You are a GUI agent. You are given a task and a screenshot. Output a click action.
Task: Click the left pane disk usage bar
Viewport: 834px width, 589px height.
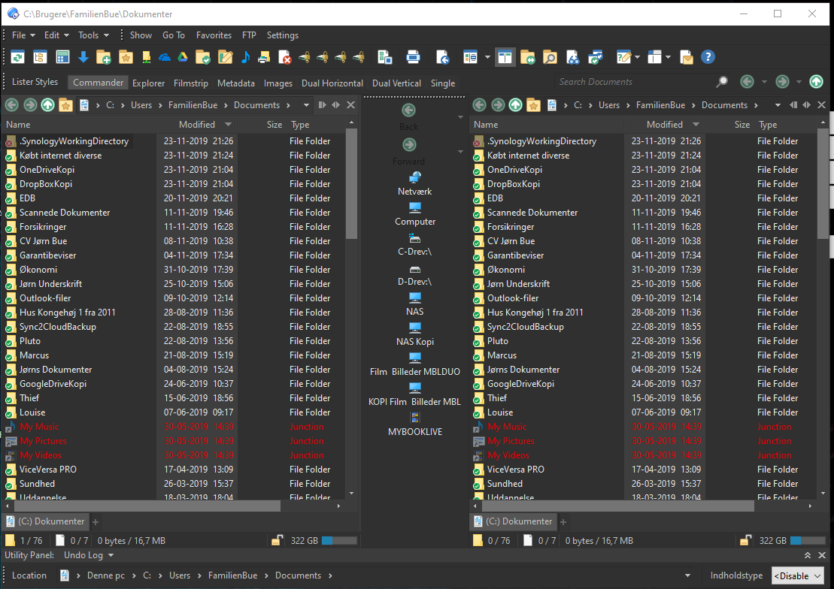pos(339,541)
